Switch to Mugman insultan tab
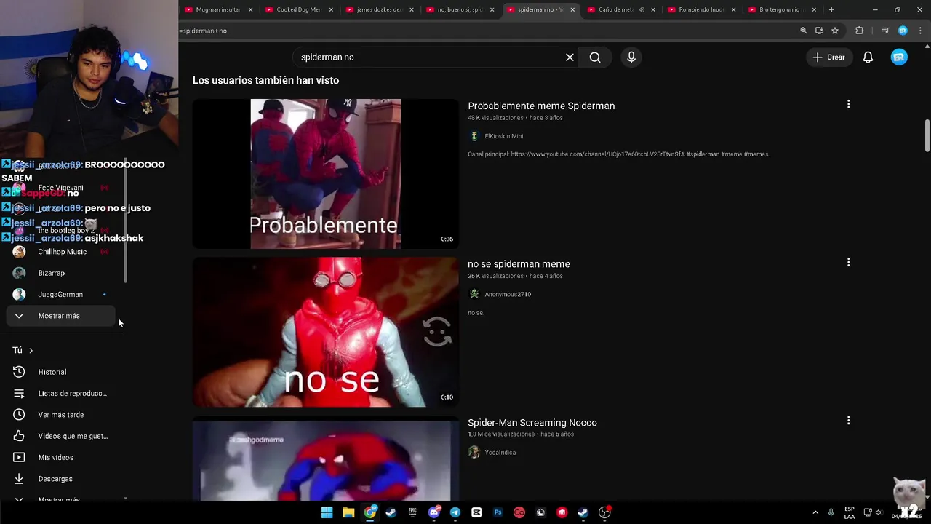 (217, 9)
